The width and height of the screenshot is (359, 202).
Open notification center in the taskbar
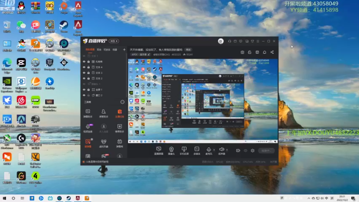(x=353, y=198)
